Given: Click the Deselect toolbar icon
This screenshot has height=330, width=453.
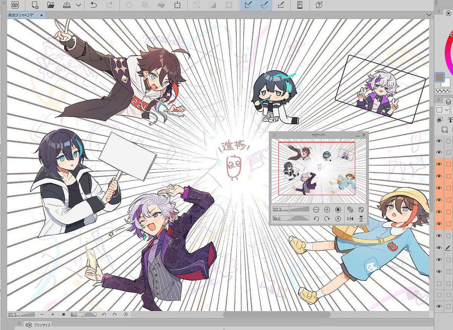Looking at the screenshot, I should tap(197, 5).
